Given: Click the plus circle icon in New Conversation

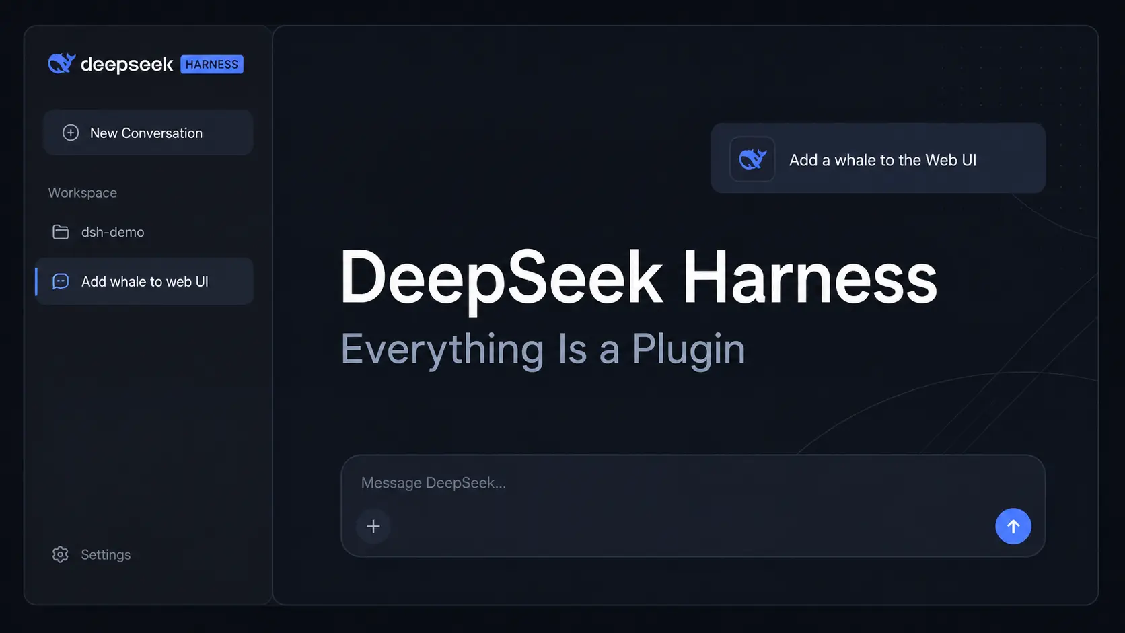Looking at the screenshot, I should click(71, 133).
